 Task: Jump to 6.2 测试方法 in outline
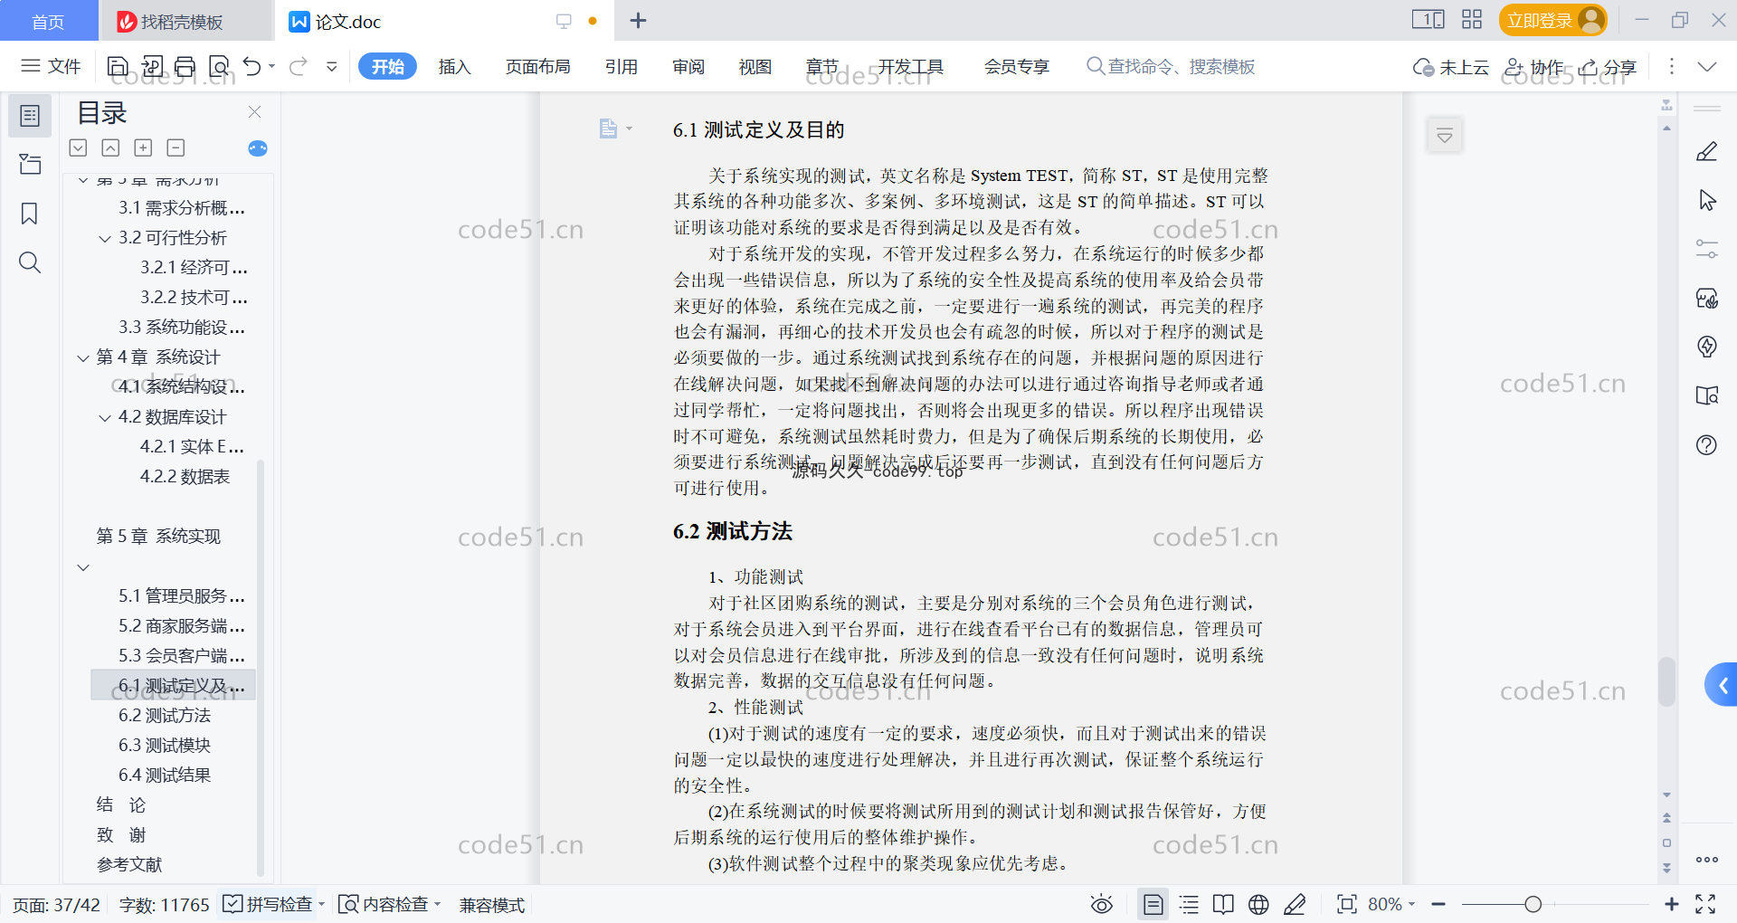click(x=165, y=715)
